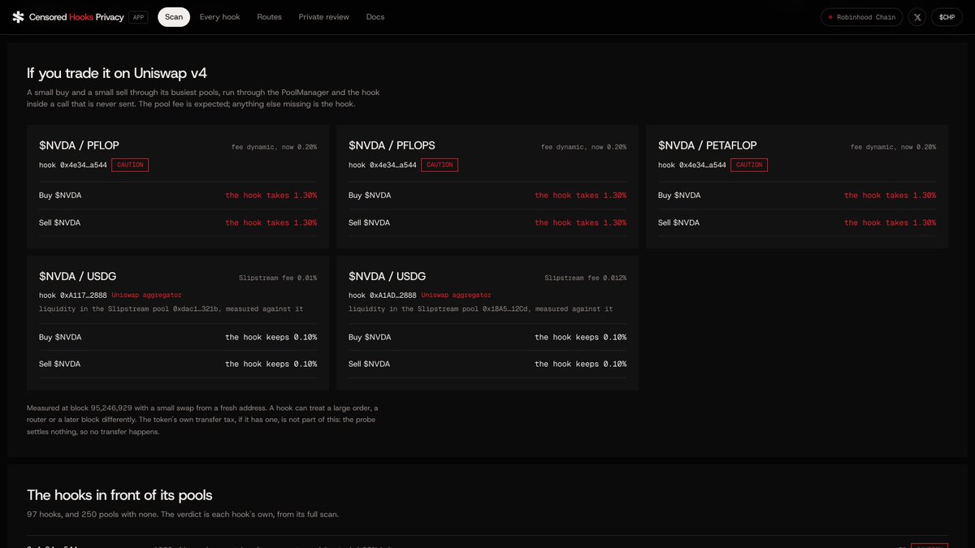The height and width of the screenshot is (548, 975).
Task: Click the "Slipstream fee 0.012%" text
Action: click(x=586, y=278)
